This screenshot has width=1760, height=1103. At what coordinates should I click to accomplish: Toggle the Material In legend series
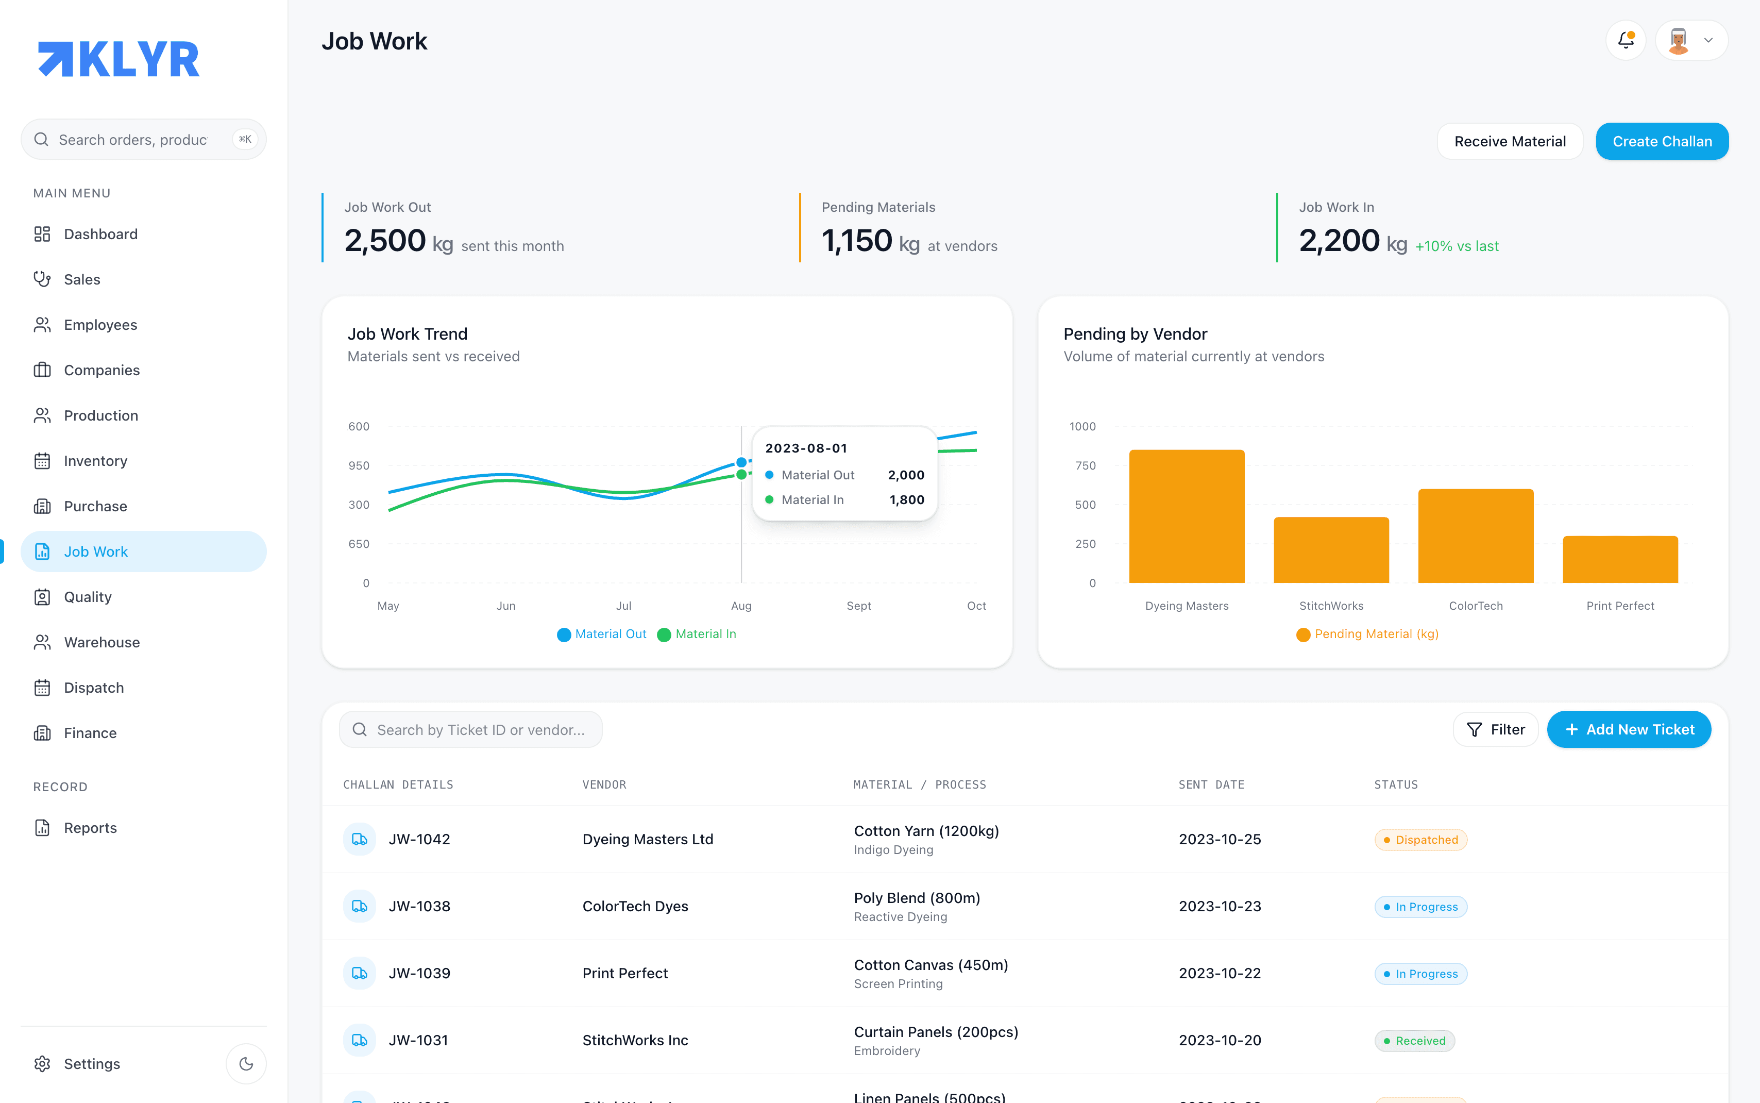[696, 634]
